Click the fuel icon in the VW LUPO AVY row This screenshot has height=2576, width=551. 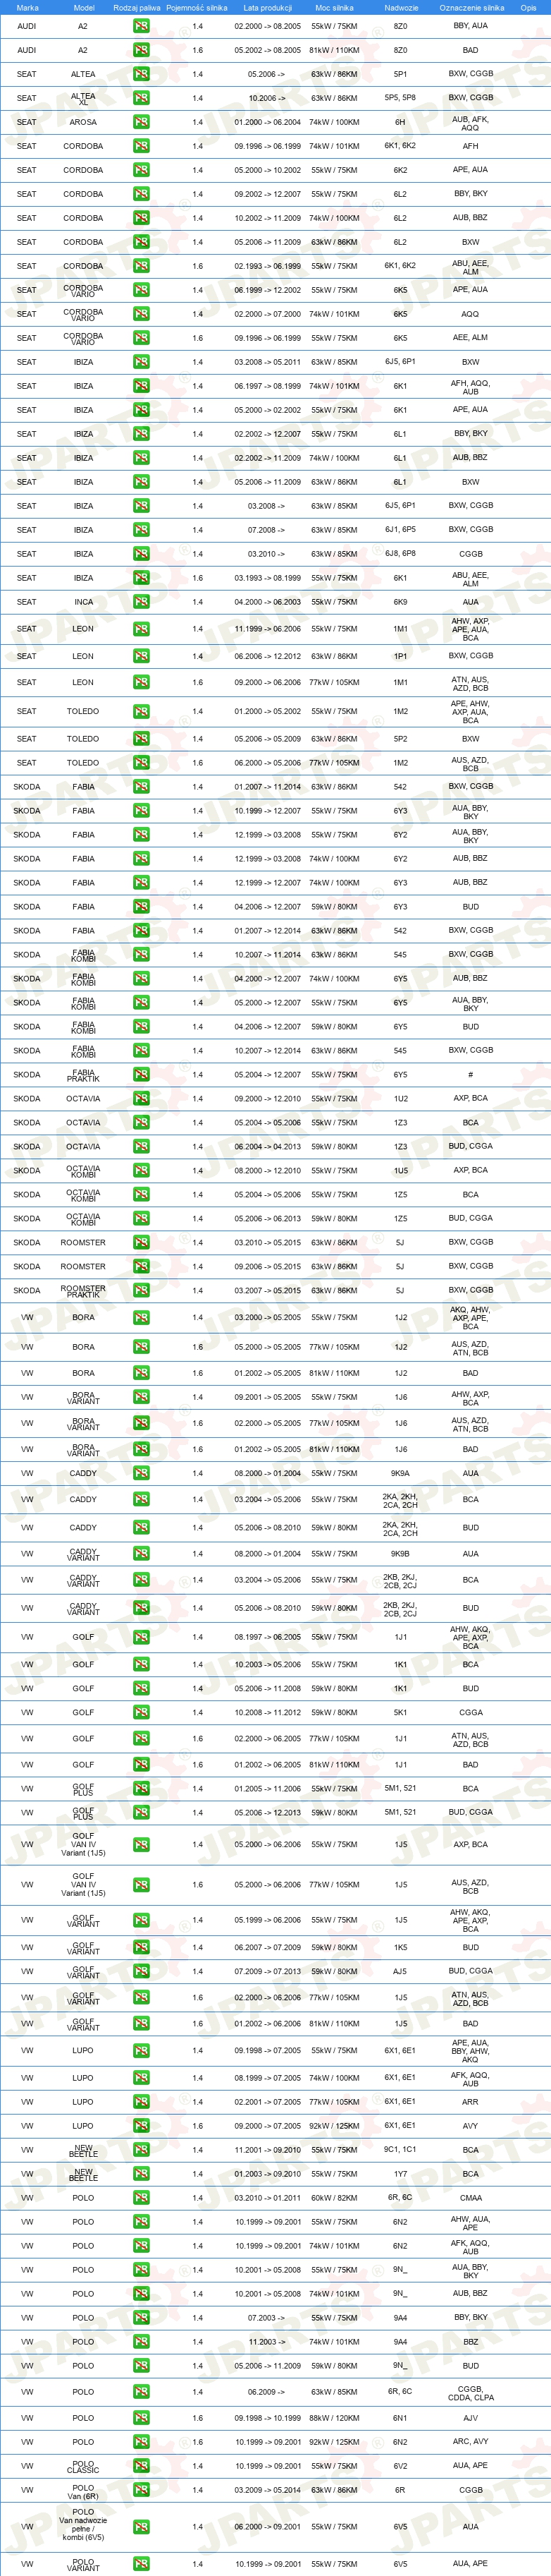(141, 2126)
